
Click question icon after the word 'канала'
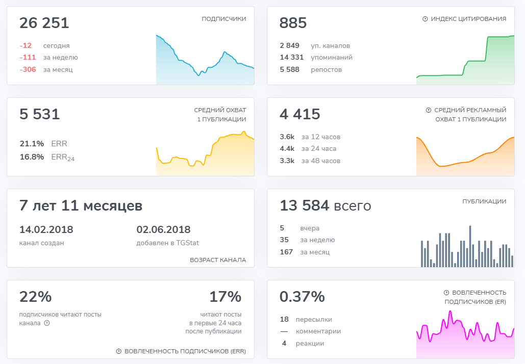coord(47,323)
